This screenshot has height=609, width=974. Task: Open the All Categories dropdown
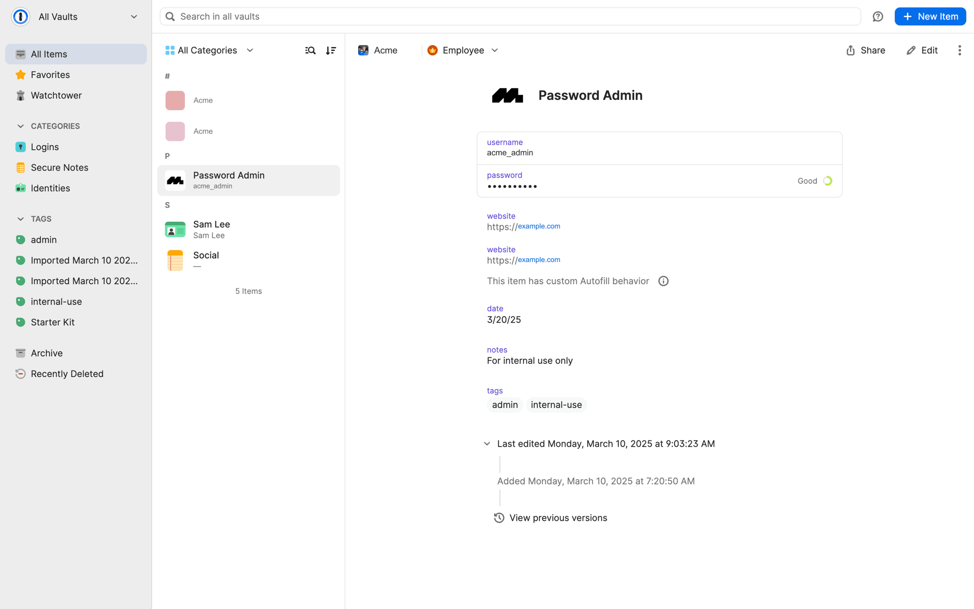pyautogui.click(x=210, y=50)
